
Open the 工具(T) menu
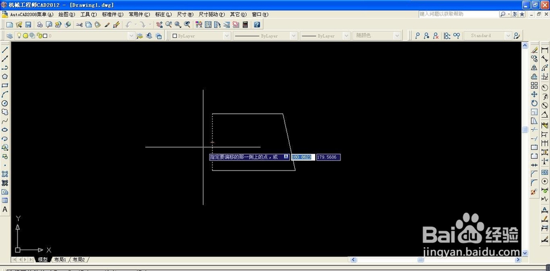(89, 14)
